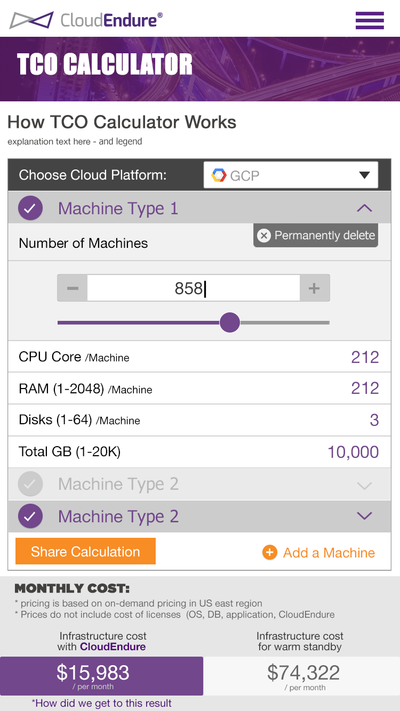Click the plus icon beside Add a Machine
This screenshot has height=711, width=400.
tap(270, 553)
